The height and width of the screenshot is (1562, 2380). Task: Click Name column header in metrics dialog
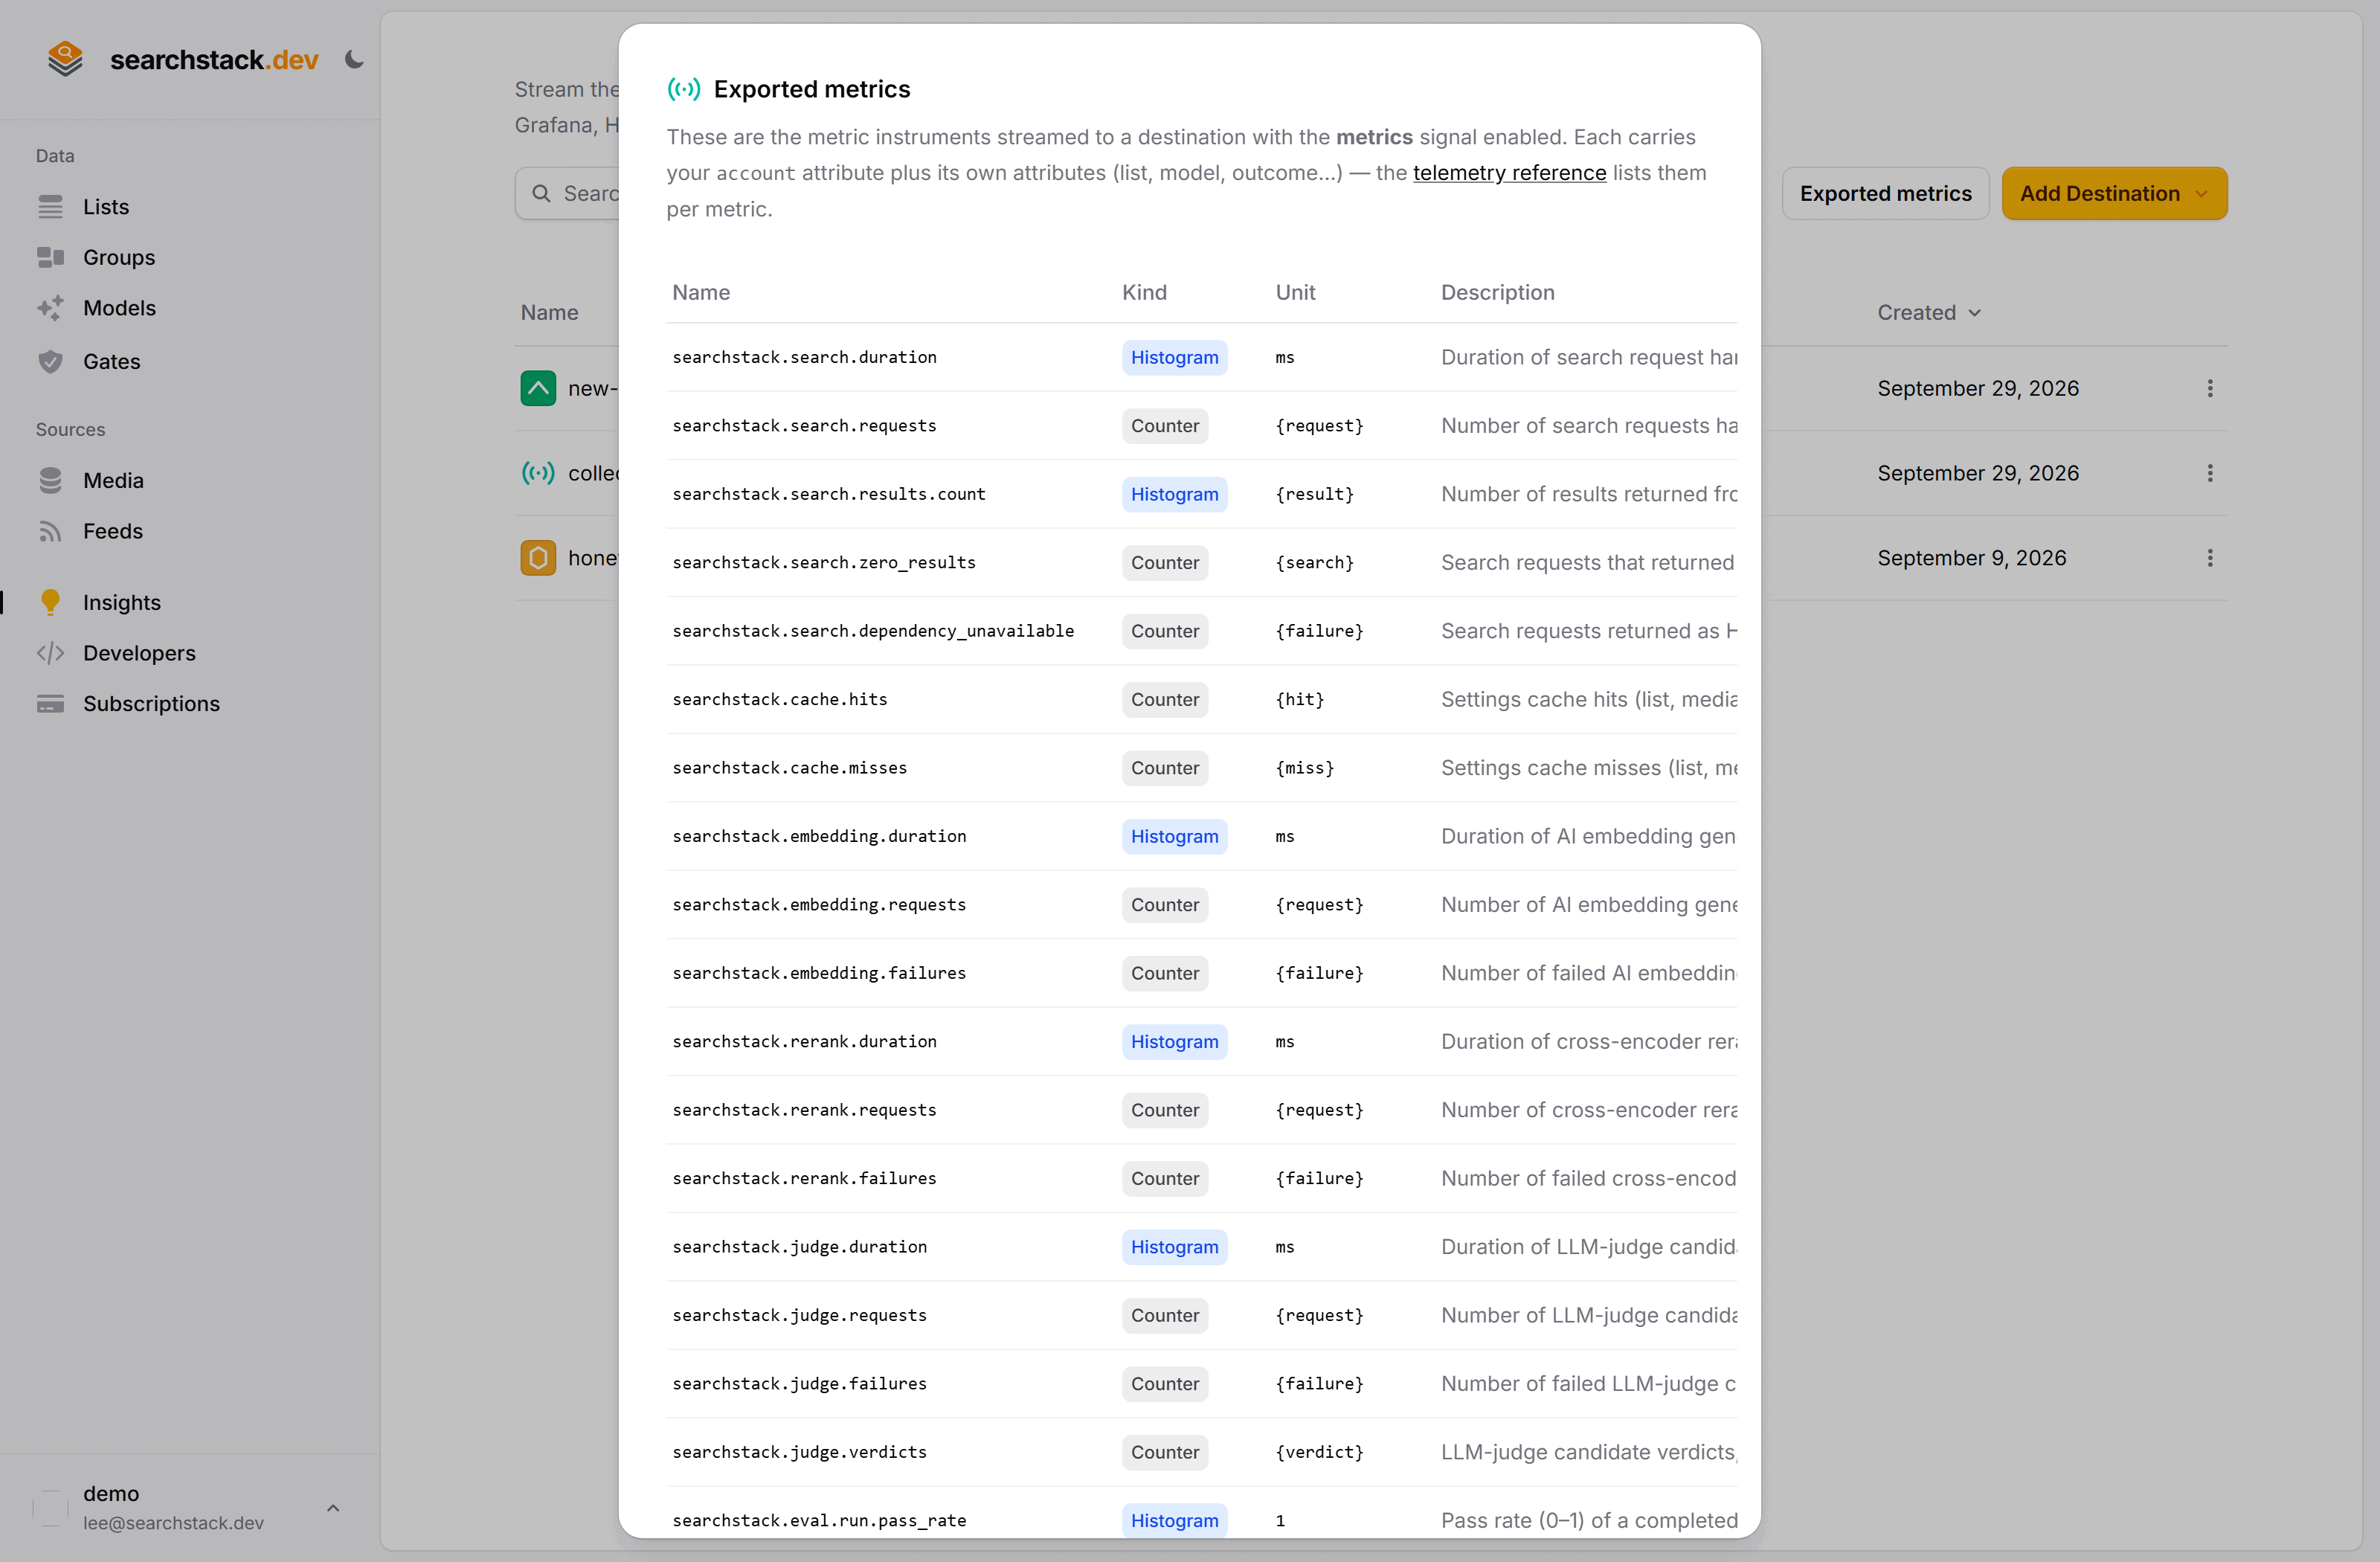(701, 293)
